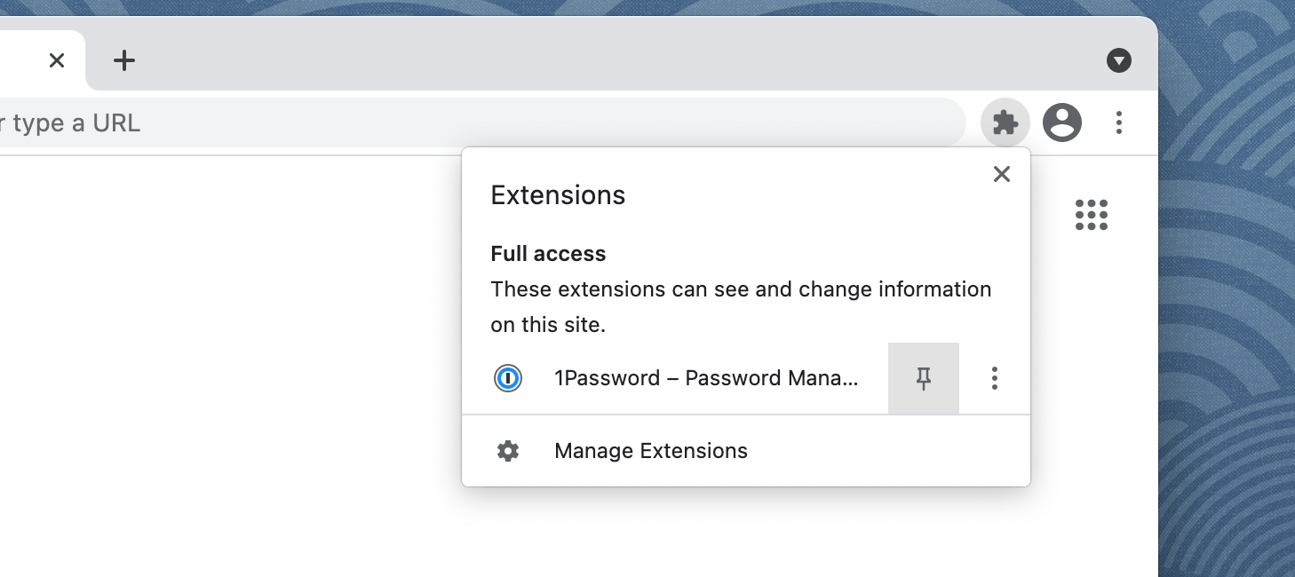
Task: Open the 1Password extension options menu
Action: coord(994,378)
